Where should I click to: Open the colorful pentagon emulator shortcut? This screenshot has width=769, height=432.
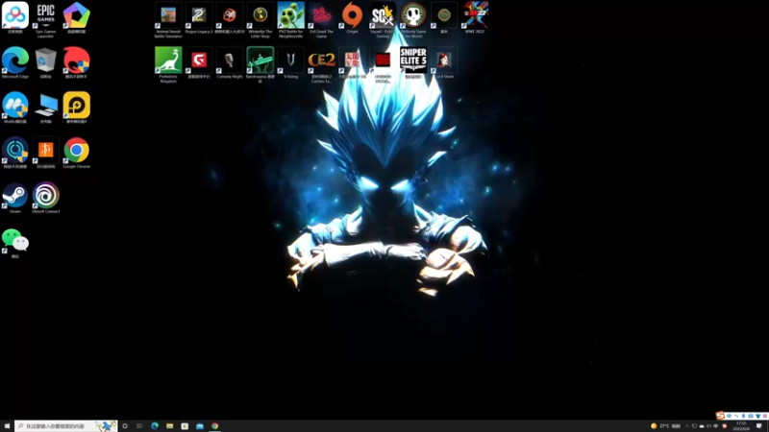coord(77,17)
